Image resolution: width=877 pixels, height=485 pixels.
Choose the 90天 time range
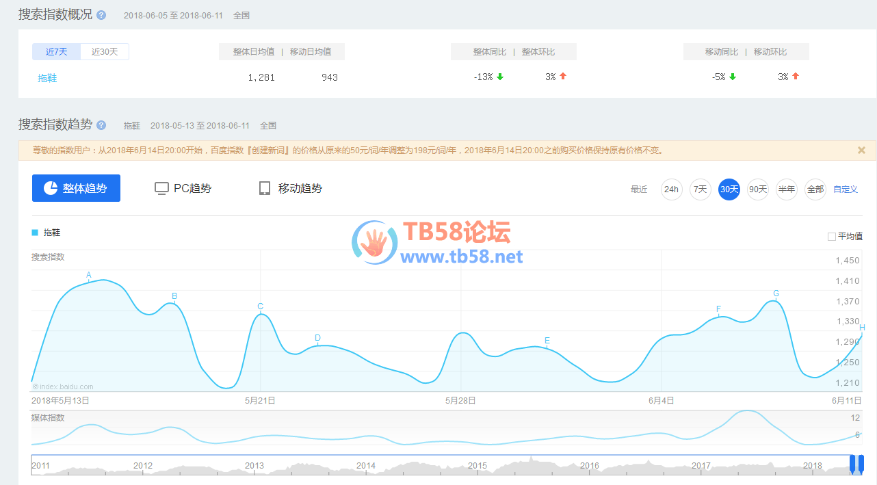[x=758, y=189]
